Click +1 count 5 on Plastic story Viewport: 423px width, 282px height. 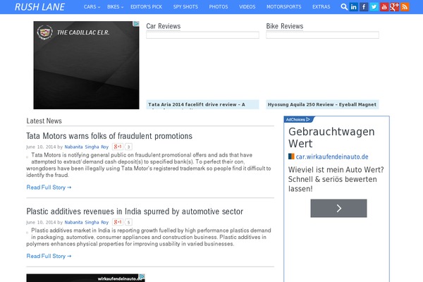click(129, 222)
